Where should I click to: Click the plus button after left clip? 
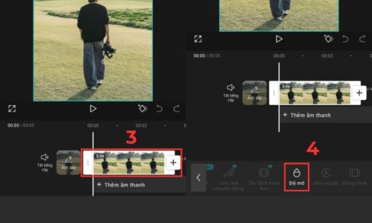click(x=173, y=162)
